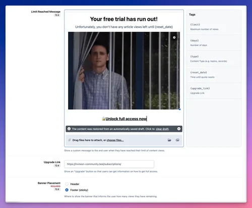The image size is (252, 208).
Task: Insert the {days} tag
Action: 195,40
